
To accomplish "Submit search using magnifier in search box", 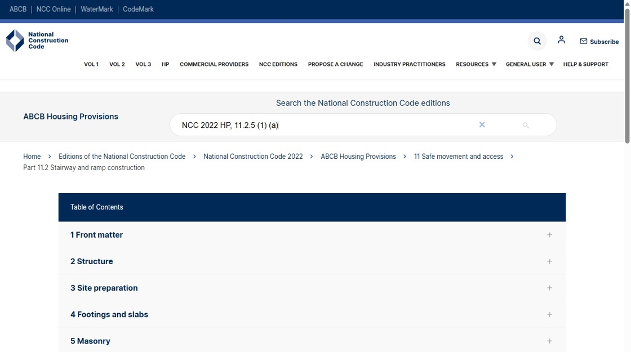I will 526,125.
